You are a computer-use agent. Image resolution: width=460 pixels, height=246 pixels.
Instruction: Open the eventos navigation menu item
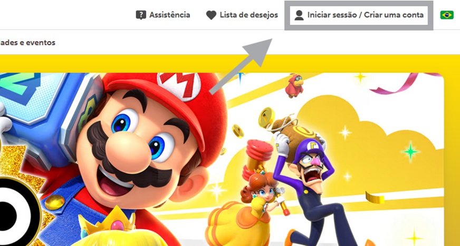coord(27,43)
